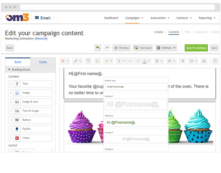Click the paste-formatting toolbar icon next to link
The height and width of the screenshot is (173, 221).
tap(88, 61)
